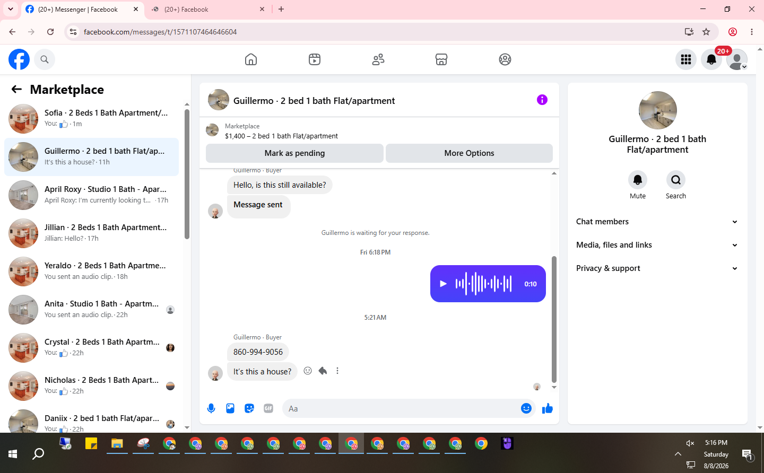Play the 0:10 voice message
The width and height of the screenshot is (764, 473).
[x=443, y=284]
